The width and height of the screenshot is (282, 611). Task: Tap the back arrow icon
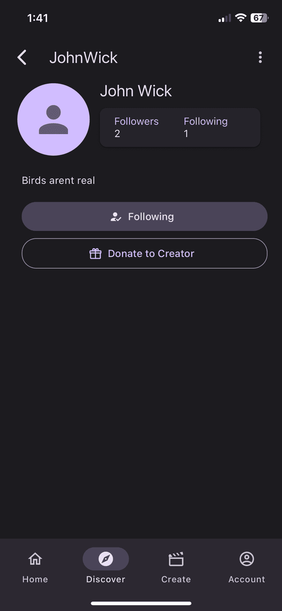click(x=22, y=57)
